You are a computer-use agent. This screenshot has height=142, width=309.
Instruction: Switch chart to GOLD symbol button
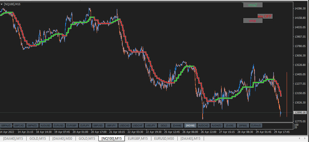click(x=164, y=125)
